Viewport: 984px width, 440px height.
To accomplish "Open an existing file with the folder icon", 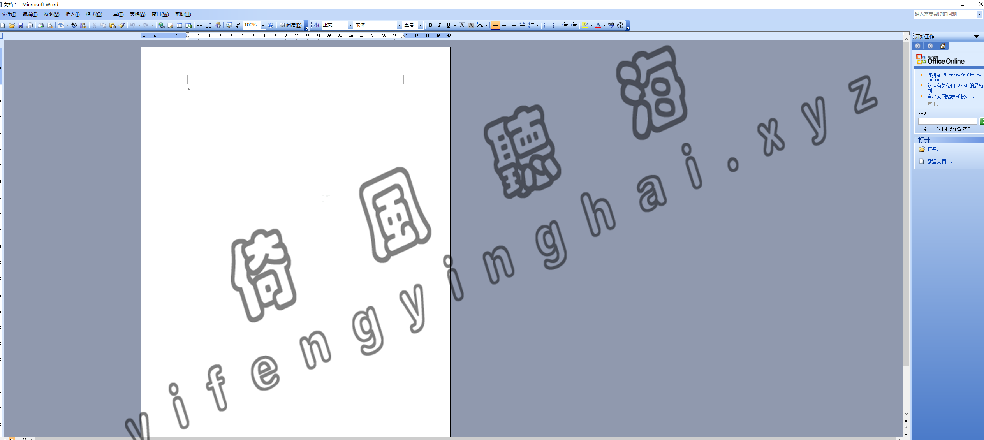I will [12, 25].
